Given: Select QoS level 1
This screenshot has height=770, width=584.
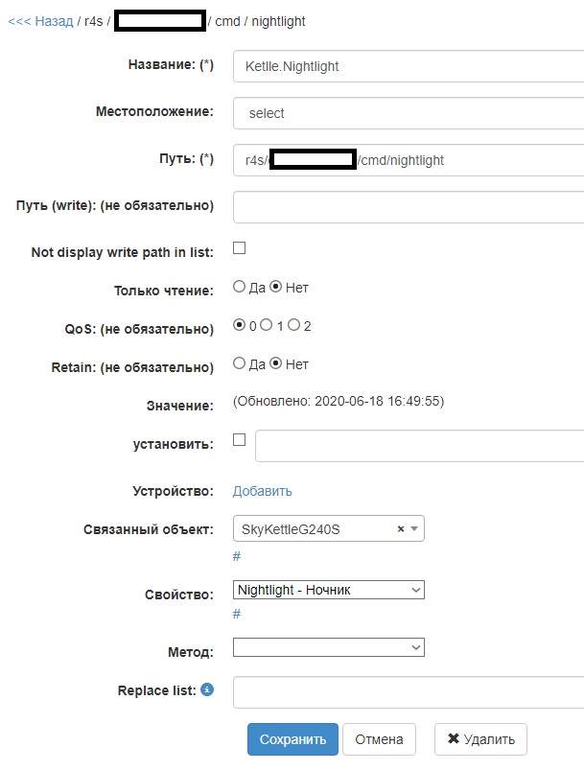Looking at the screenshot, I should (267, 325).
